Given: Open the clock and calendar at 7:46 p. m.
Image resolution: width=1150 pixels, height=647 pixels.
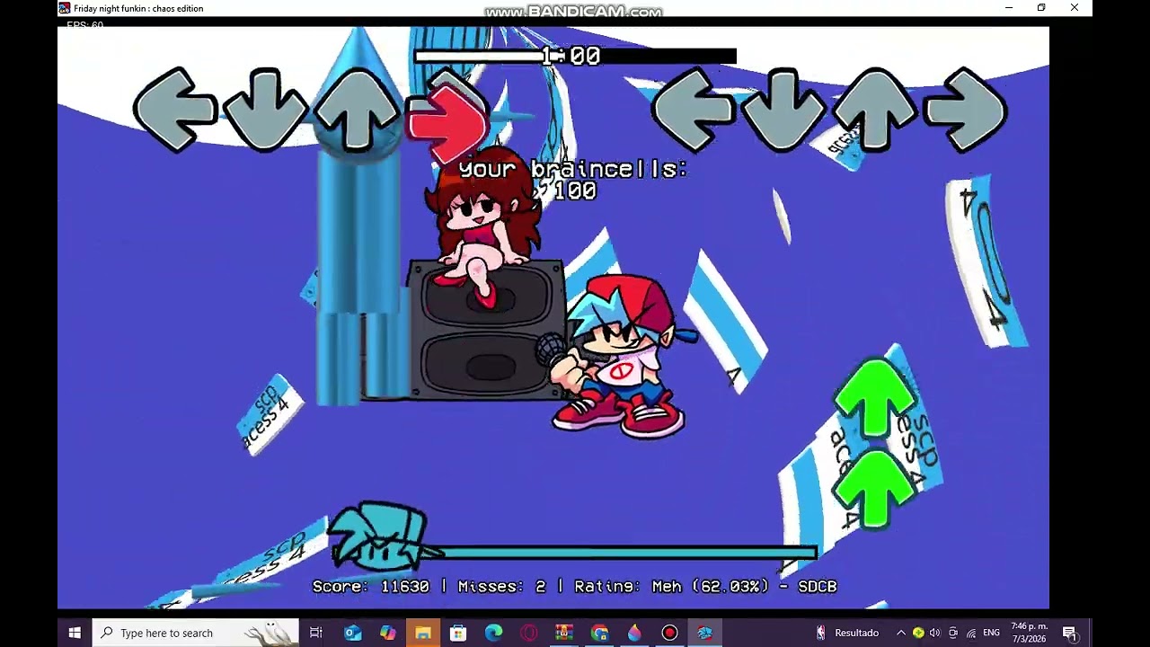Looking at the screenshot, I should [1030, 633].
